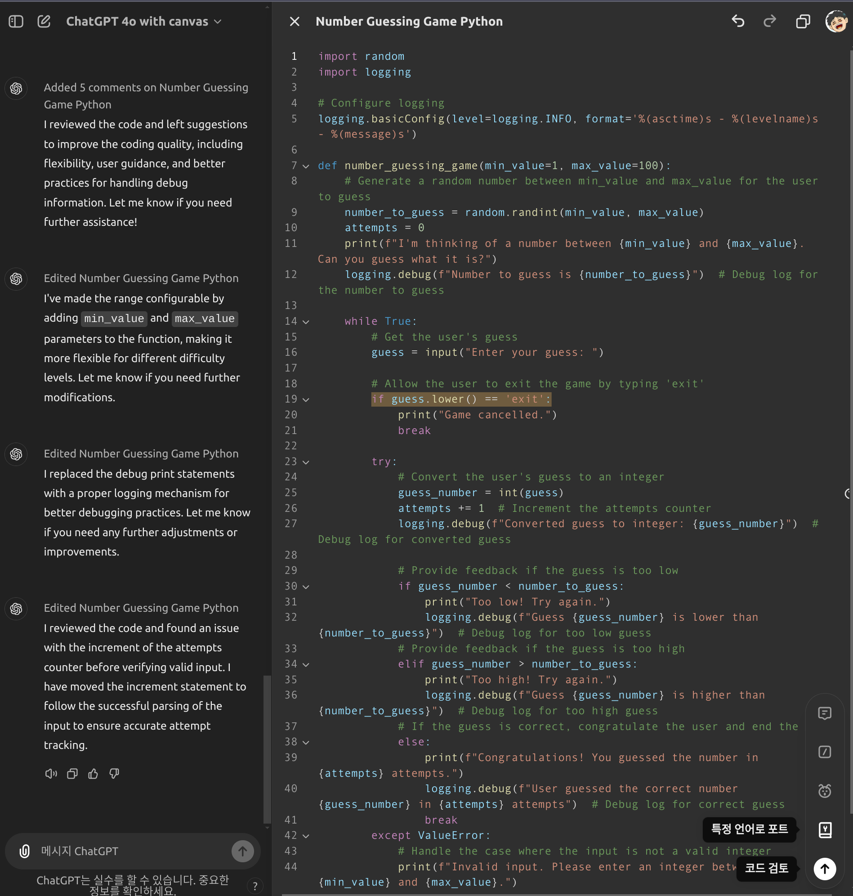The width and height of the screenshot is (853, 896).
Task: Click the 'import logging' code line
Action: tap(364, 72)
